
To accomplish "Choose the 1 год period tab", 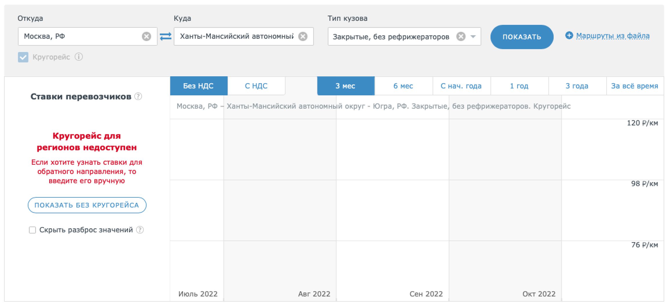I will [x=519, y=86].
